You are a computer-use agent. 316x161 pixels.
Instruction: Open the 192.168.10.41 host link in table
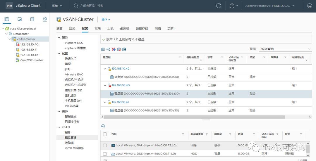coord(120,102)
